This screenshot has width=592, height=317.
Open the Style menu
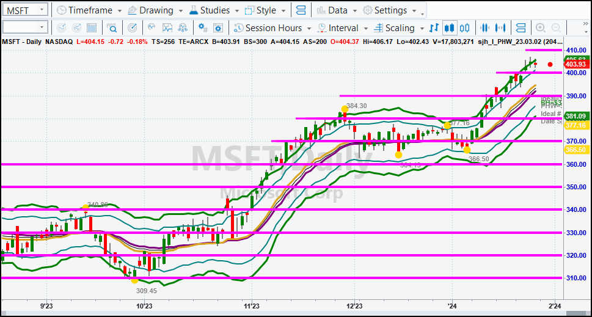pyautogui.click(x=266, y=10)
